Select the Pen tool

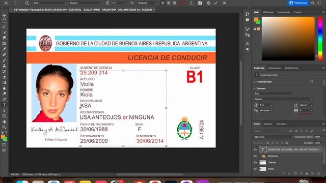tap(4, 100)
